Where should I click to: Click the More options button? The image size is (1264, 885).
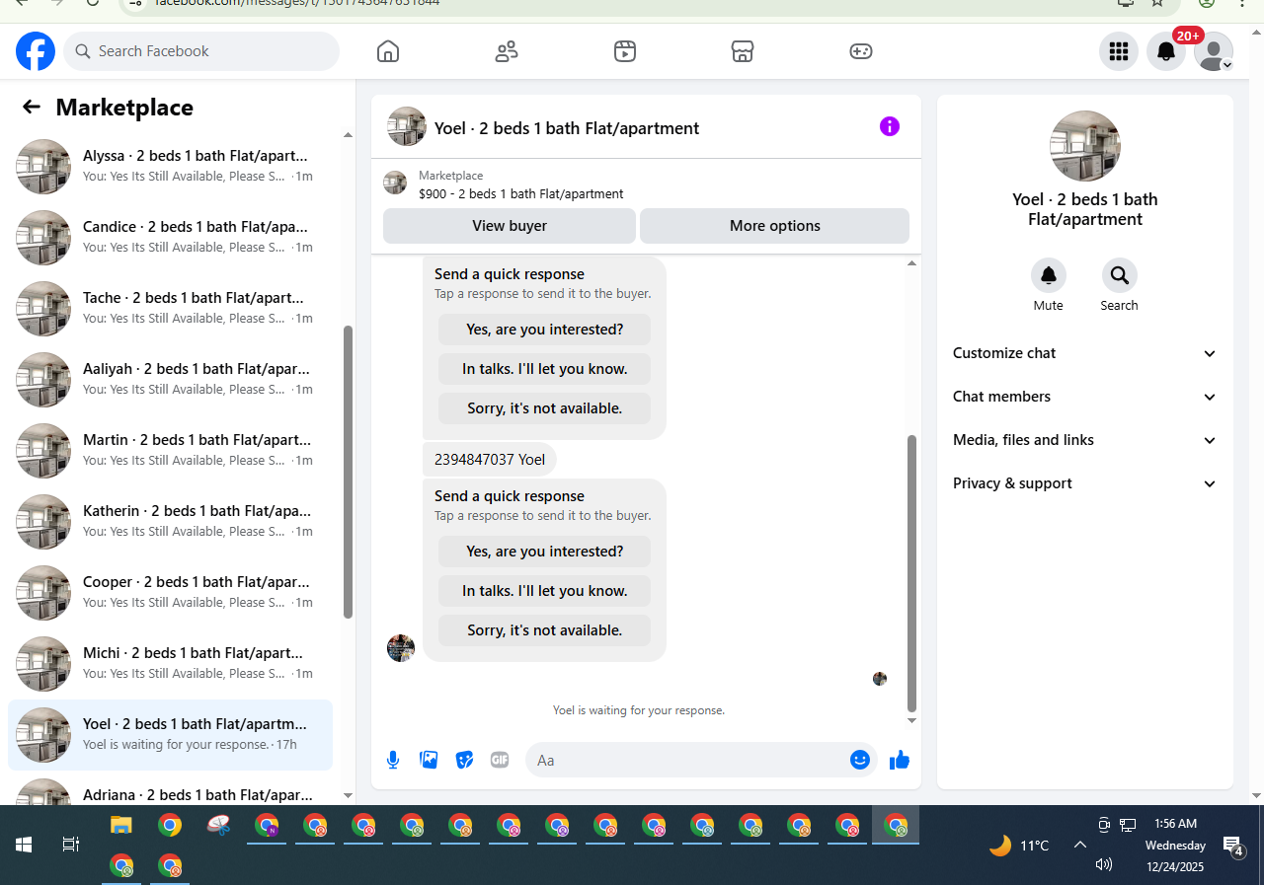[x=775, y=226]
